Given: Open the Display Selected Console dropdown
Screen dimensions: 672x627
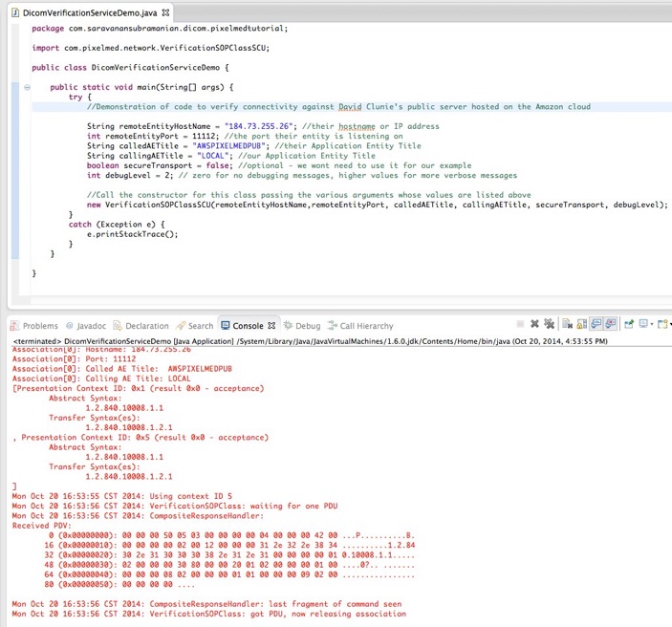Looking at the screenshot, I should click(x=652, y=325).
